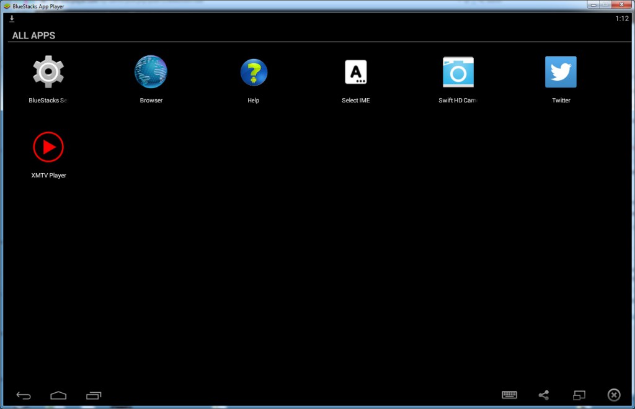The height and width of the screenshot is (409, 635).
Task: Open the on-screen keyboard icon
Action: tap(510, 395)
